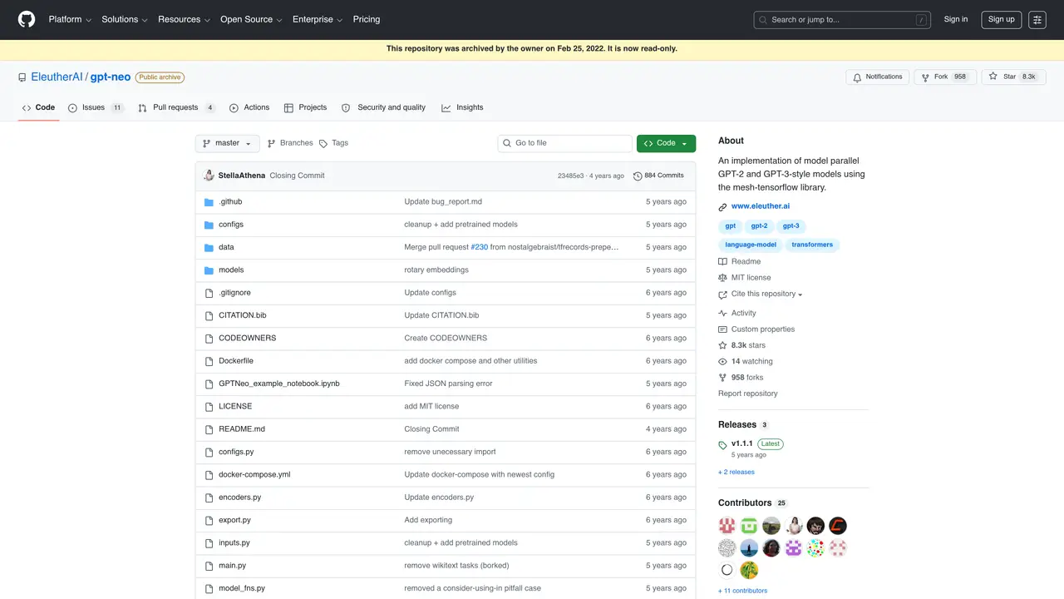Image resolution: width=1064 pixels, height=599 pixels.
Task: Click the Star button
Action: point(1012,77)
